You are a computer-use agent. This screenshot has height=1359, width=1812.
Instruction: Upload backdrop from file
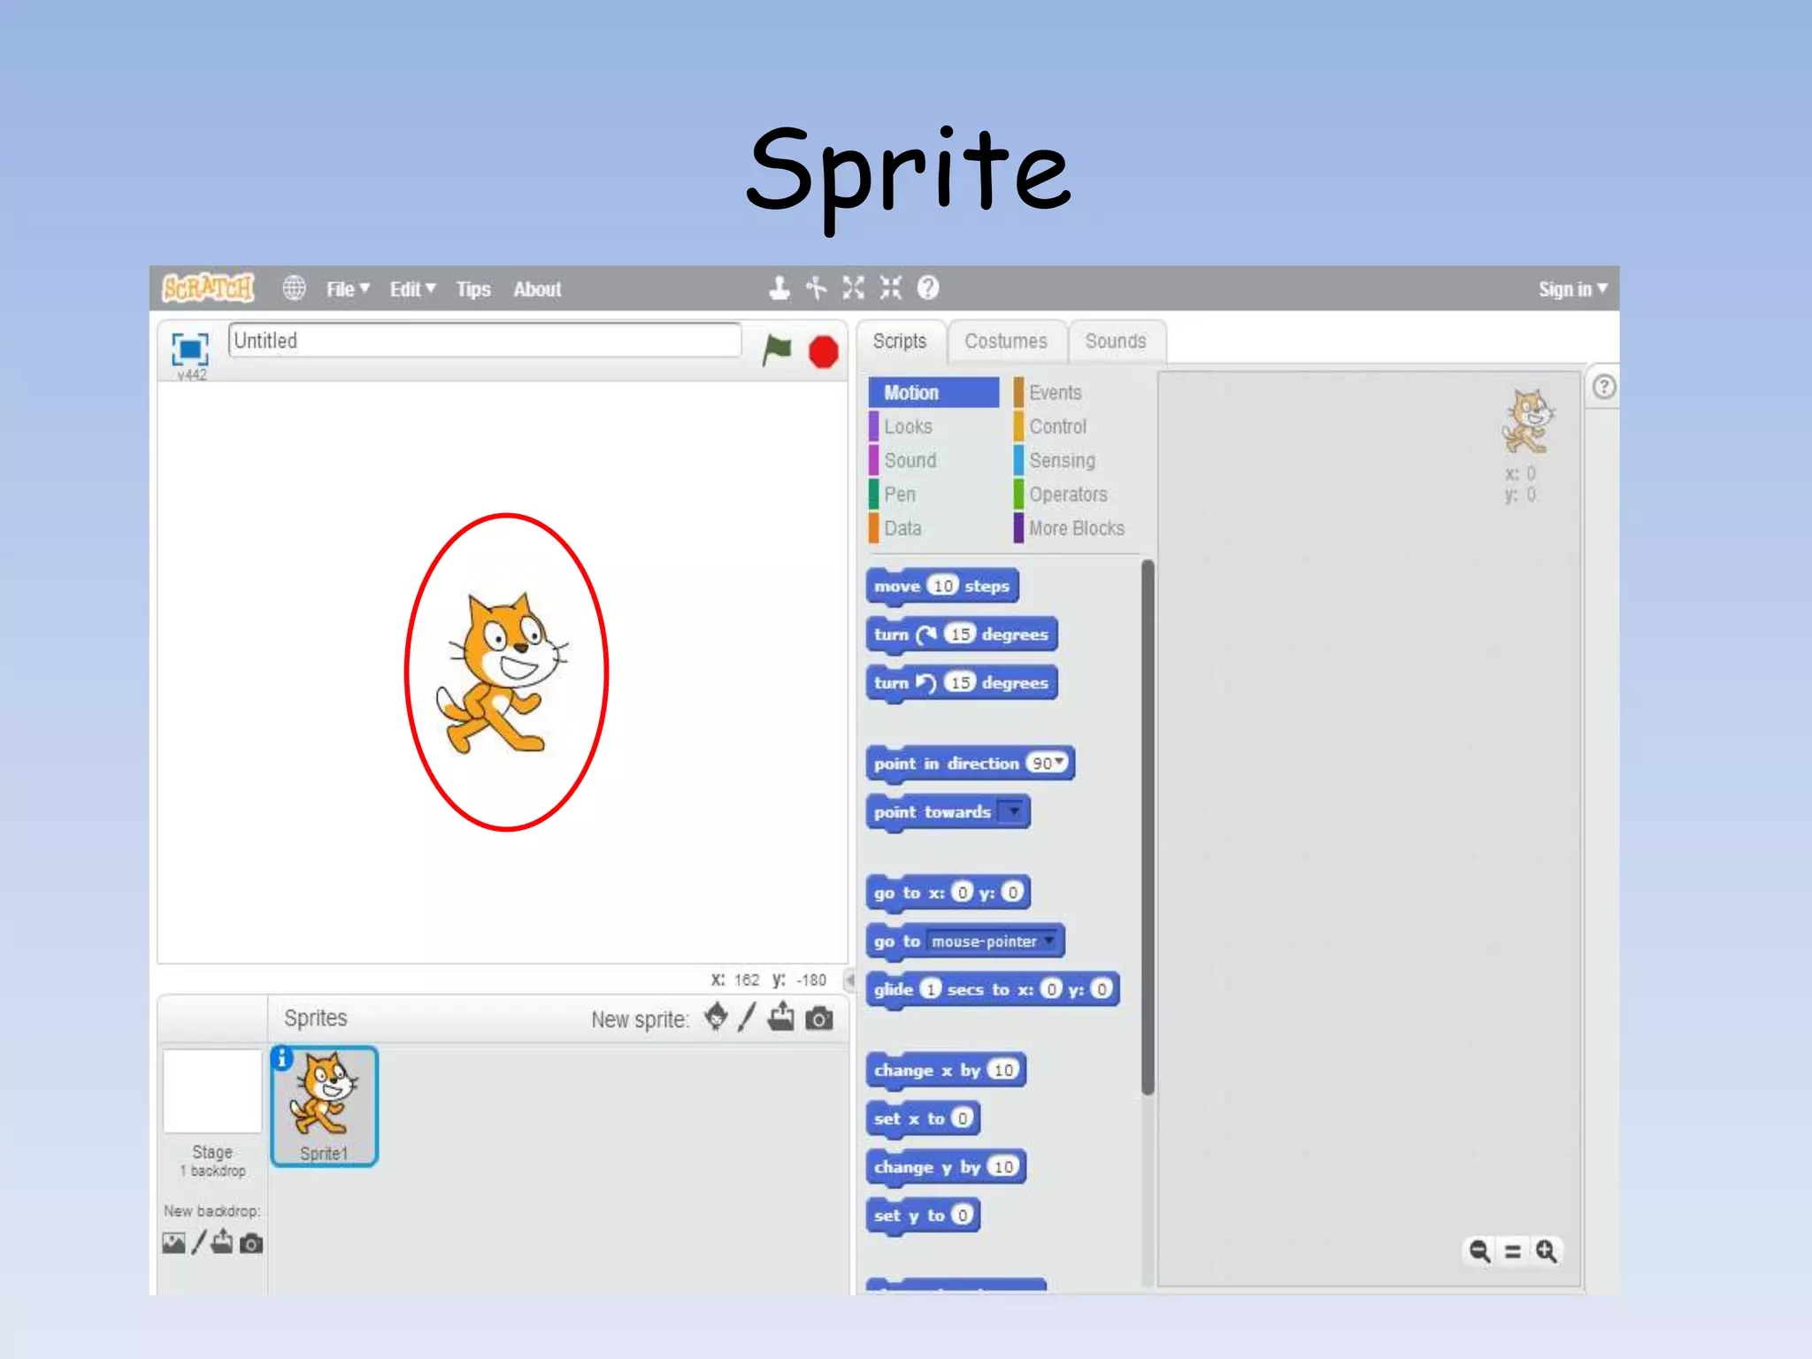pyautogui.click(x=222, y=1242)
